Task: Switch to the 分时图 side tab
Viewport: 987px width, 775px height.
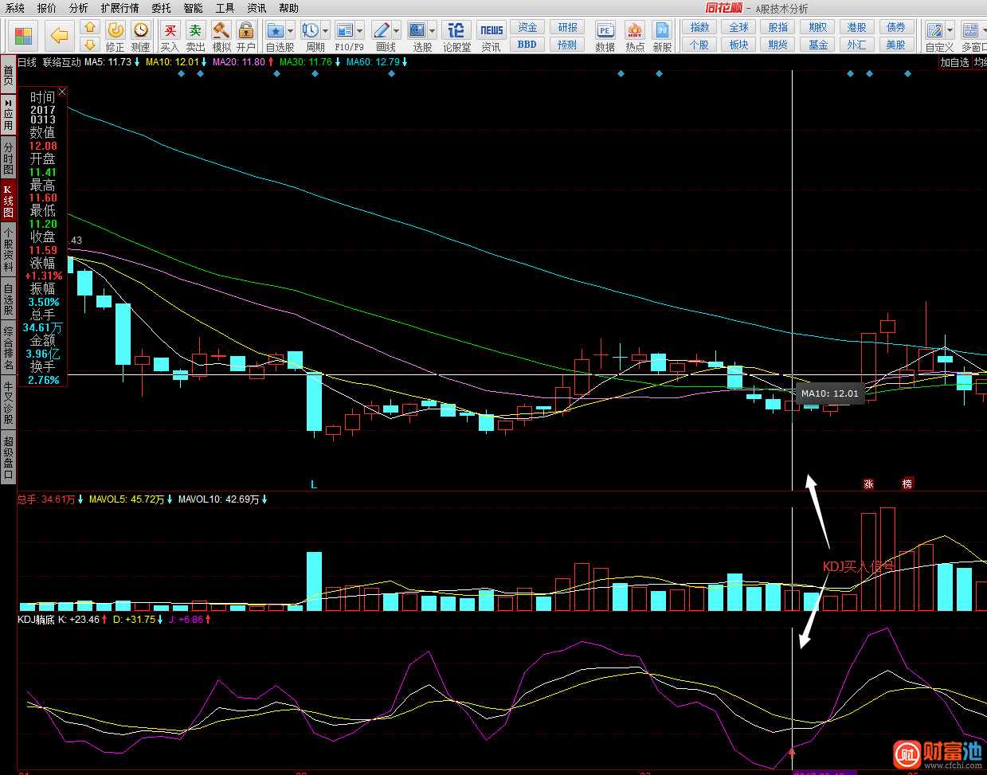Action: [x=8, y=158]
